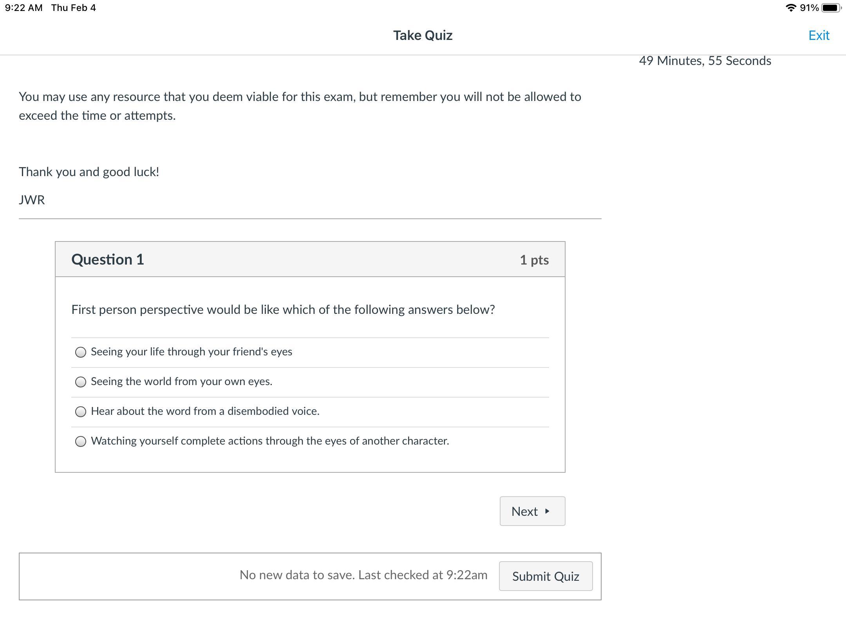Click the 91% battery percentage
Screen dimensions: 846x634
click(x=809, y=8)
